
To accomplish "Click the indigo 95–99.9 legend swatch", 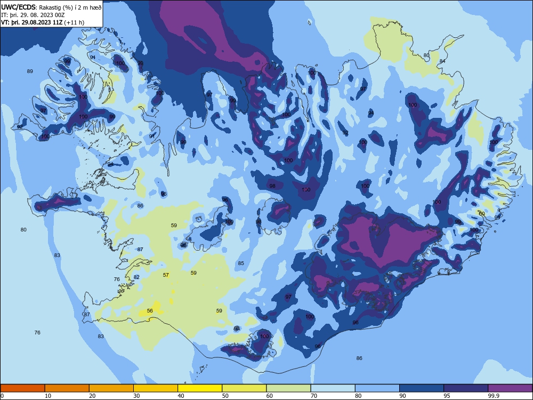I will [x=466, y=388].
